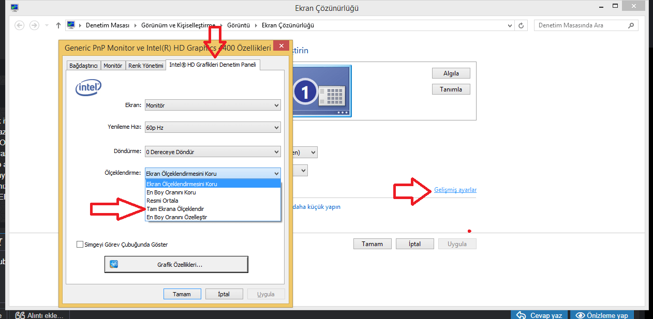This screenshot has width=653, height=319.
Task: Click the eye icon on Önizleme yap
Action: (581, 315)
